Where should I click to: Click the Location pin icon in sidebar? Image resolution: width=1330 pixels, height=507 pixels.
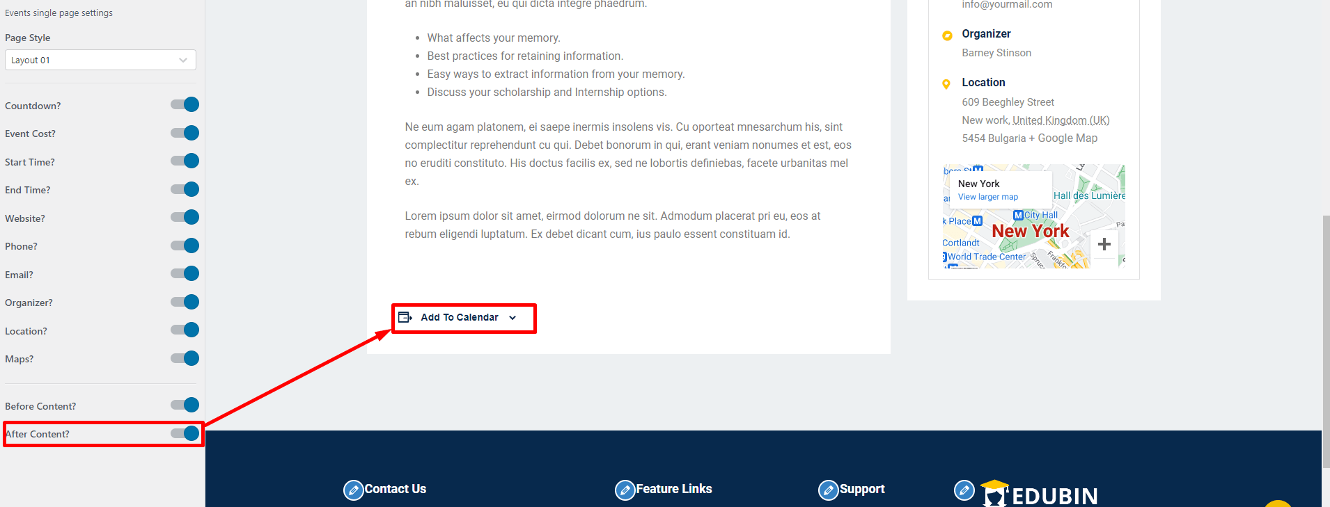click(x=946, y=84)
